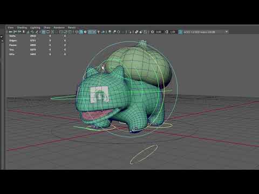This screenshot has height=194, width=259.
Task: Click the XRay icon
Action: [x=137, y=32]
